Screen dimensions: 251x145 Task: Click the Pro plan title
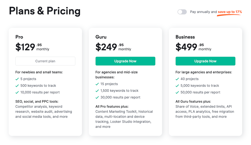pos(19,37)
